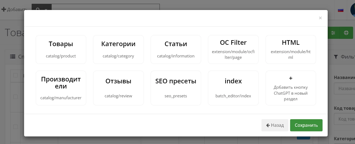355x144 pixels.
Task: Check the second product row checkbox
Action: (x=15, y=126)
